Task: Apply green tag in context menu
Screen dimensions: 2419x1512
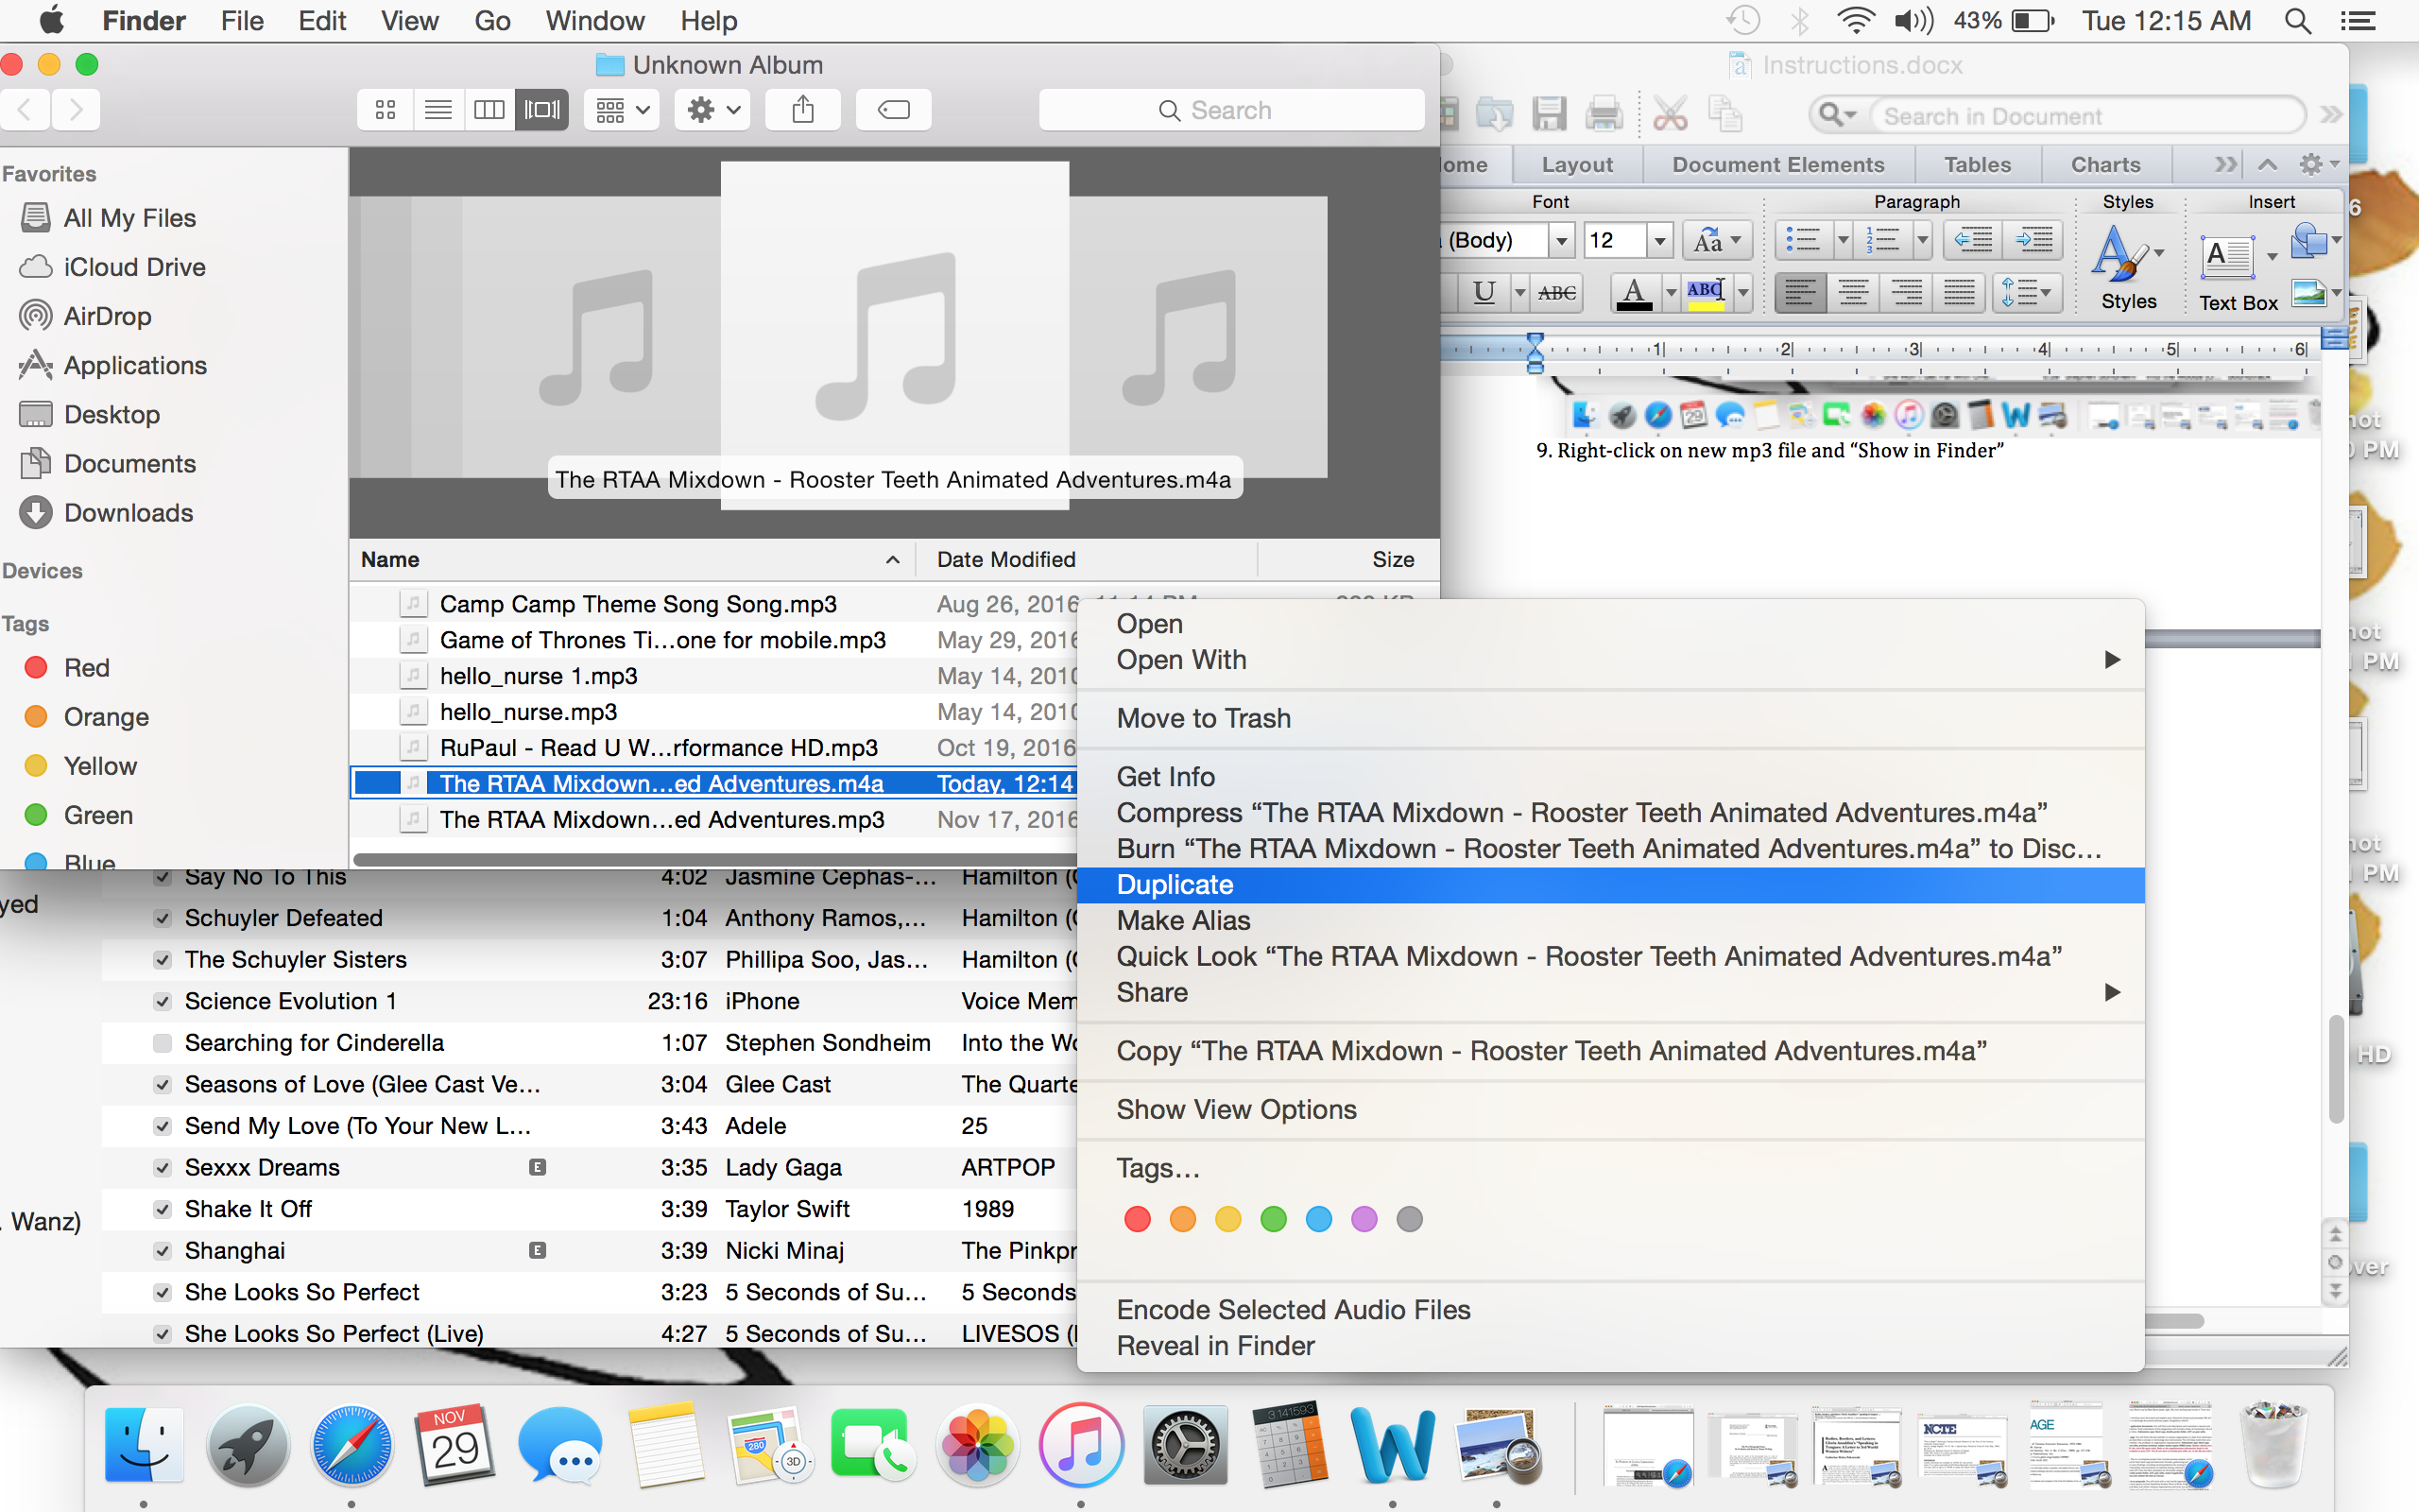Action: point(1273,1219)
